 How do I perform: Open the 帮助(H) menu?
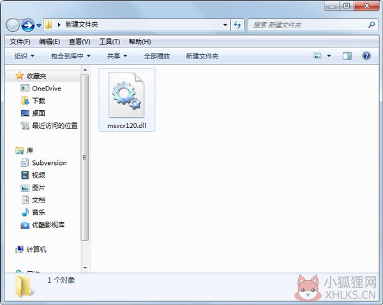tap(140, 41)
